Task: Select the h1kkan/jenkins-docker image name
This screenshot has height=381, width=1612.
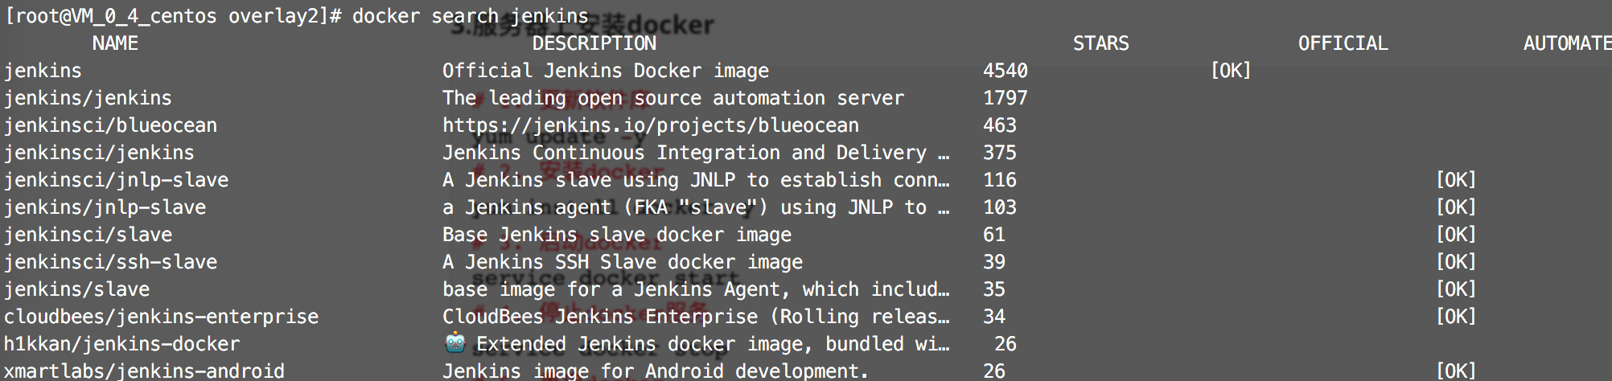Action: click(121, 344)
